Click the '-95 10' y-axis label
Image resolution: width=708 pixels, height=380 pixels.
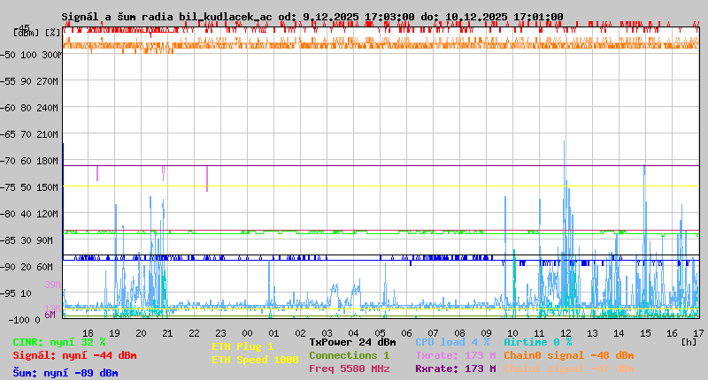point(16,294)
